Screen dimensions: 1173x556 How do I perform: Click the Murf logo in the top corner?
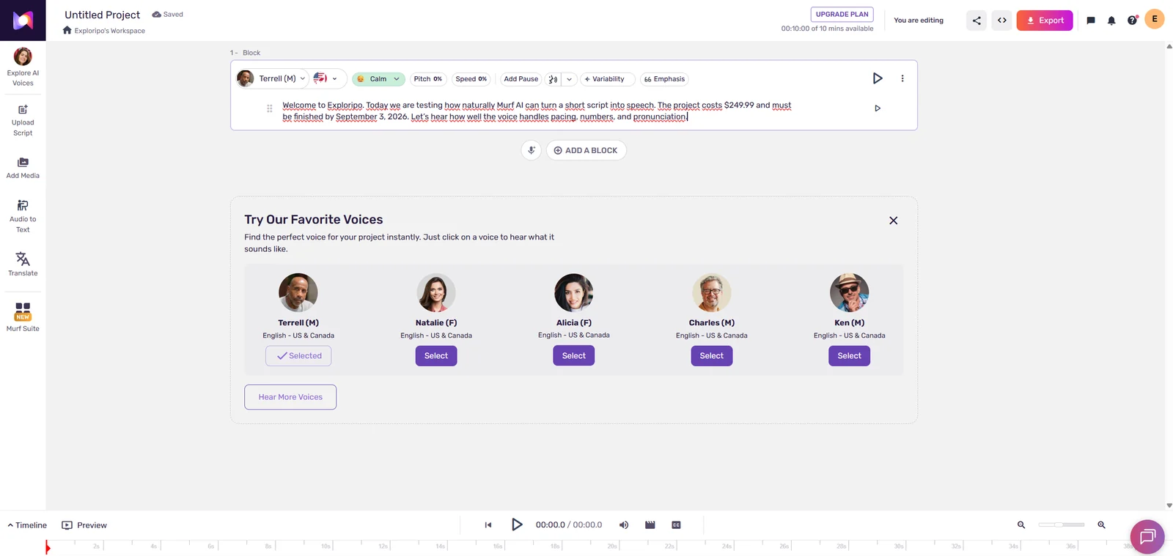pyautogui.click(x=23, y=21)
